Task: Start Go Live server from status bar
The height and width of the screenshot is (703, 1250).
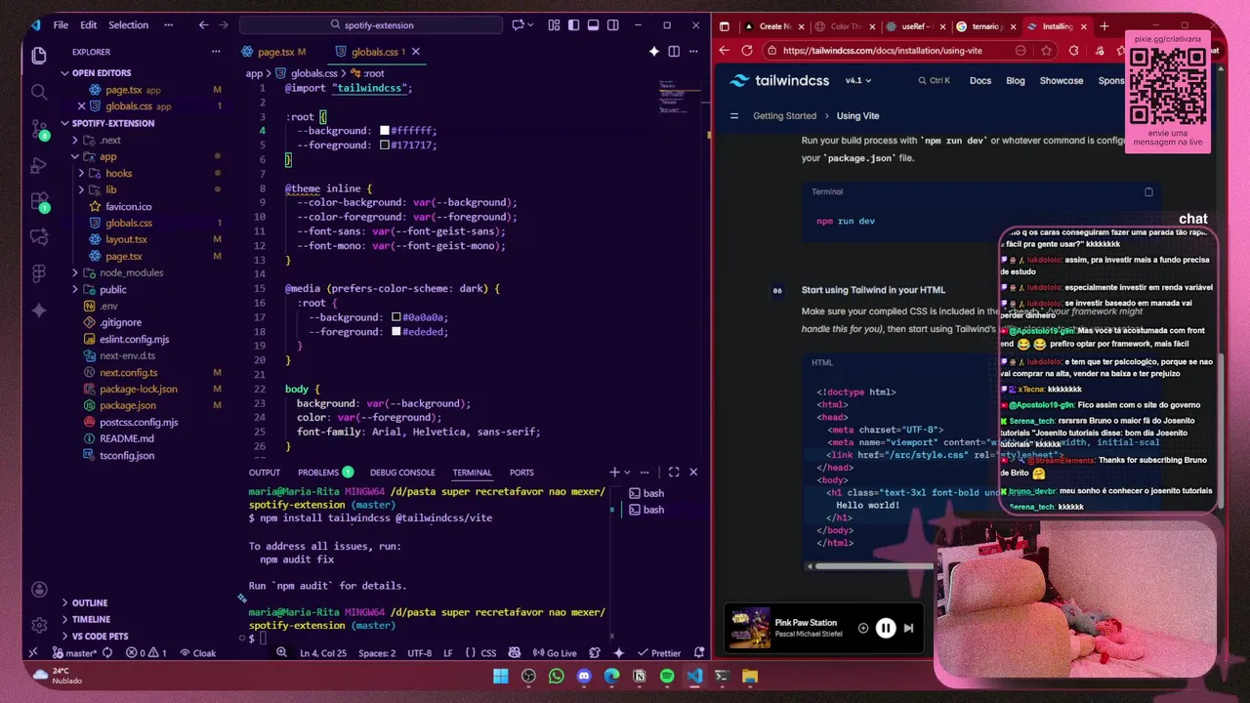Action: (555, 653)
